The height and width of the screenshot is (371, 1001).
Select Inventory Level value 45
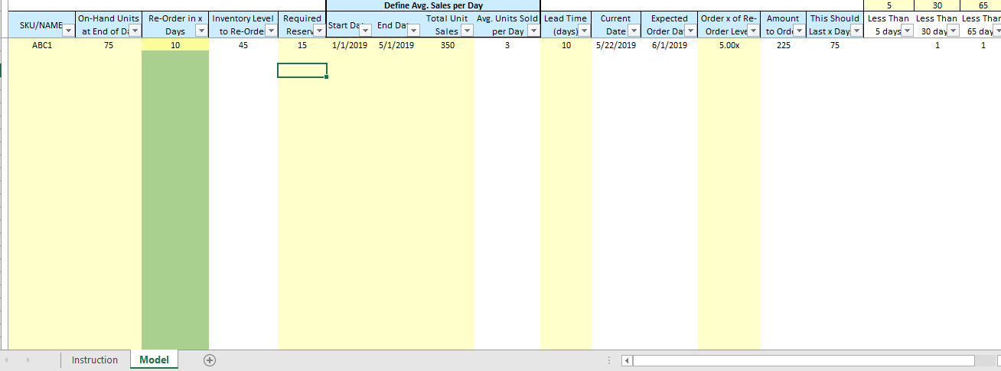click(x=243, y=45)
